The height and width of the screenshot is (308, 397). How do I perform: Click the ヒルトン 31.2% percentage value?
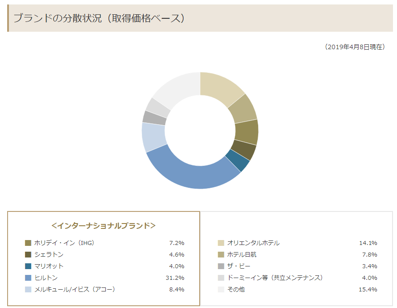tap(175, 278)
